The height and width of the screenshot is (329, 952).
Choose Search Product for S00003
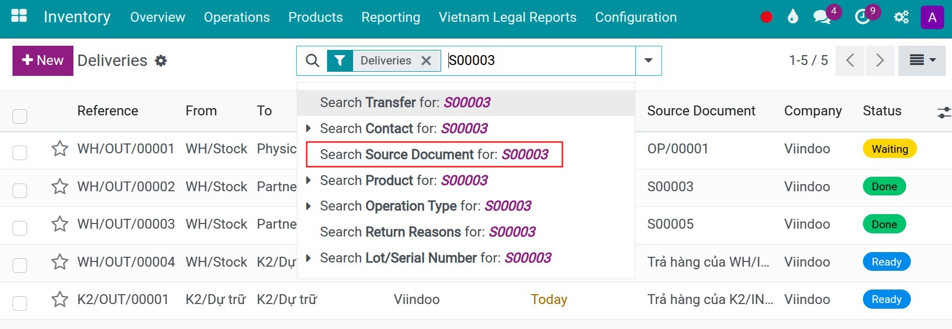(x=466, y=180)
